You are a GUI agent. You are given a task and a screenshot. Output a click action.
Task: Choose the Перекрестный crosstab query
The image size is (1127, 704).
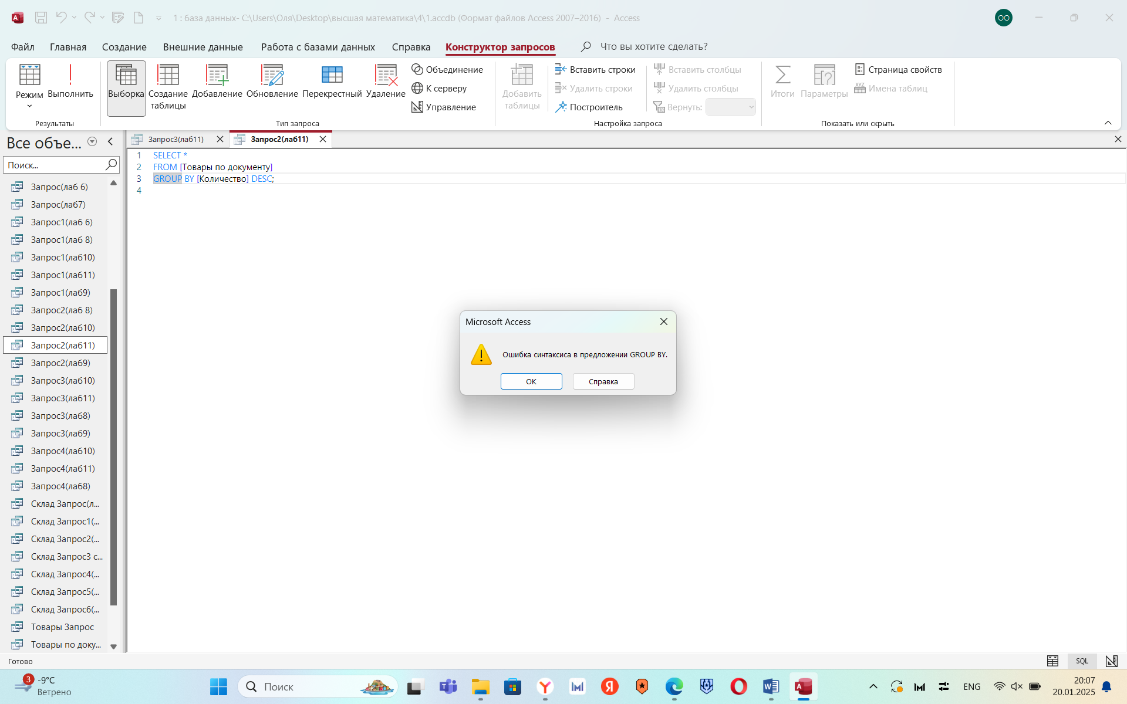point(332,82)
